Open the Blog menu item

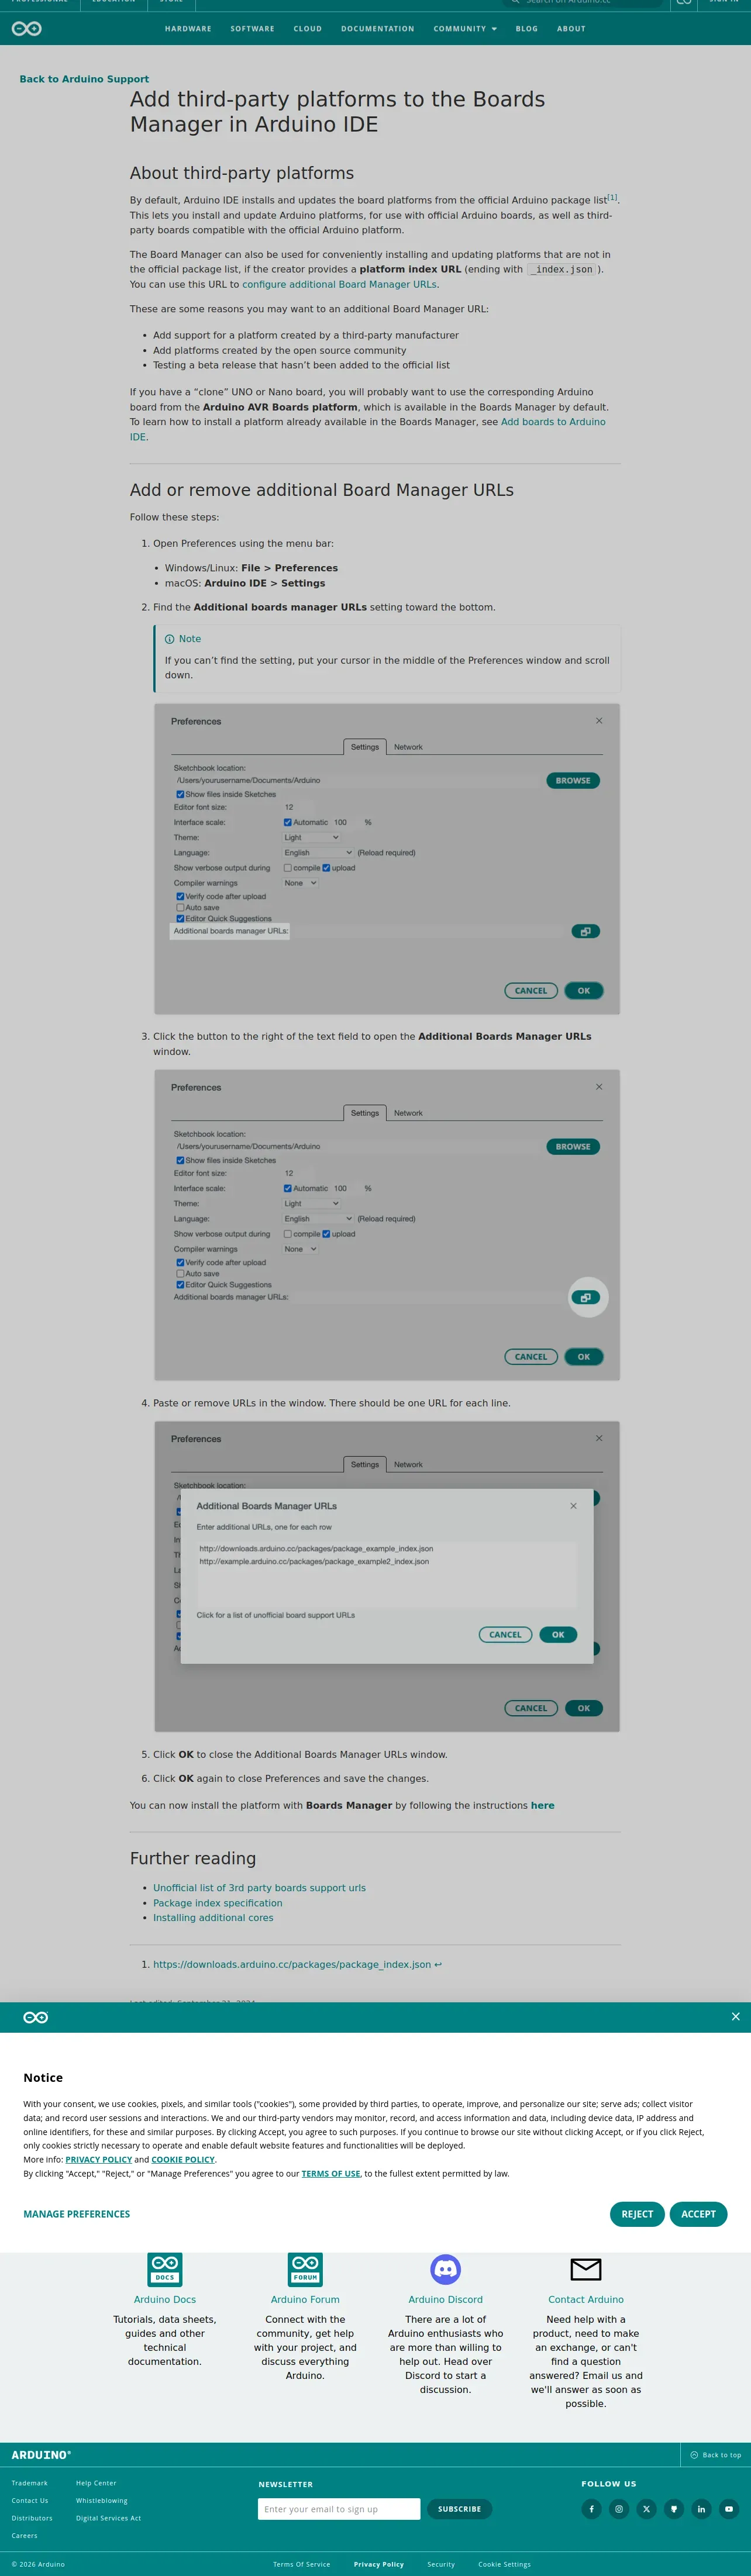pos(527,29)
